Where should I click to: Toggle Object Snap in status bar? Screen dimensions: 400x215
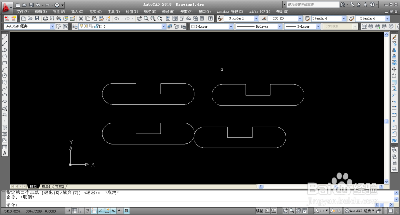94,211
